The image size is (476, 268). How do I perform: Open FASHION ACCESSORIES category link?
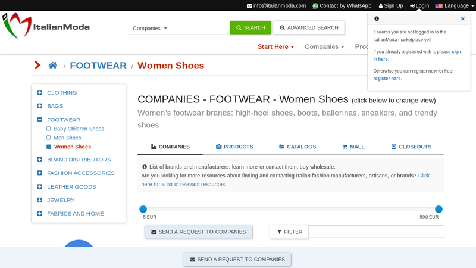pyautogui.click(x=81, y=173)
